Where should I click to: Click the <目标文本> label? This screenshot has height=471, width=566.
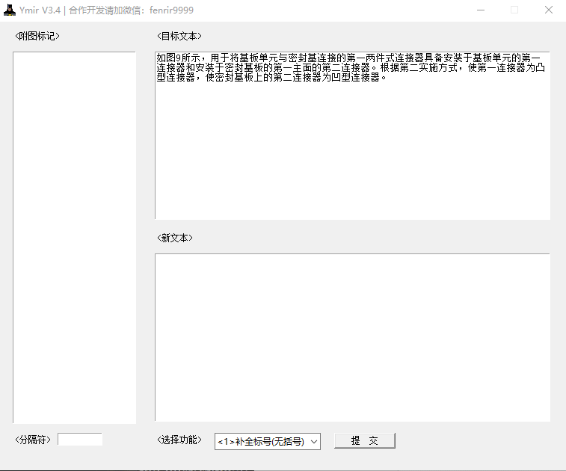pos(179,36)
